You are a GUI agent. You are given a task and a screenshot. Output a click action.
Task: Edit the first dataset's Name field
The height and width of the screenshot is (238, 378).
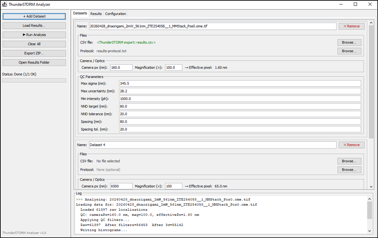coord(213,26)
